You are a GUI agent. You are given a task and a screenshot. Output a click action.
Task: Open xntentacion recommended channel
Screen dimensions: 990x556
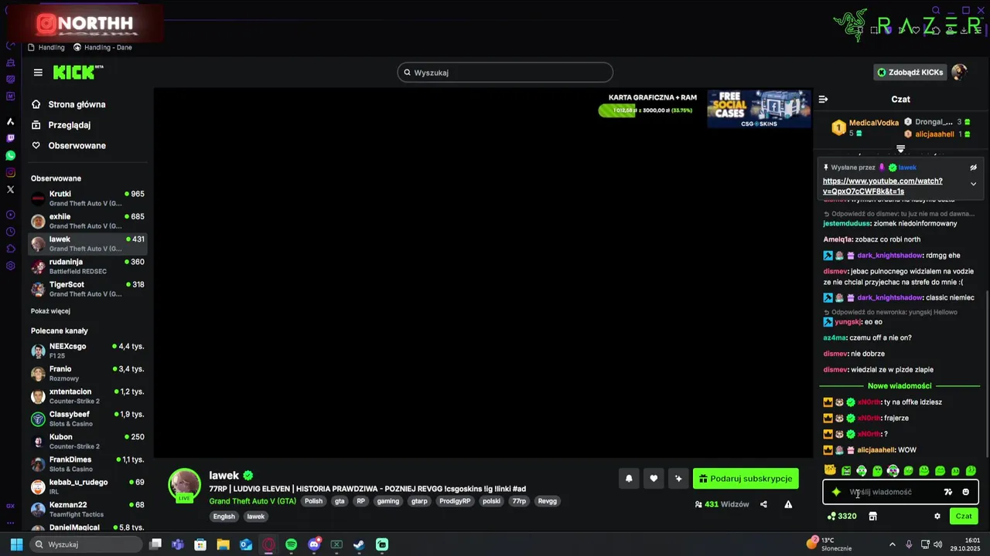pyautogui.click(x=88, y=396)
